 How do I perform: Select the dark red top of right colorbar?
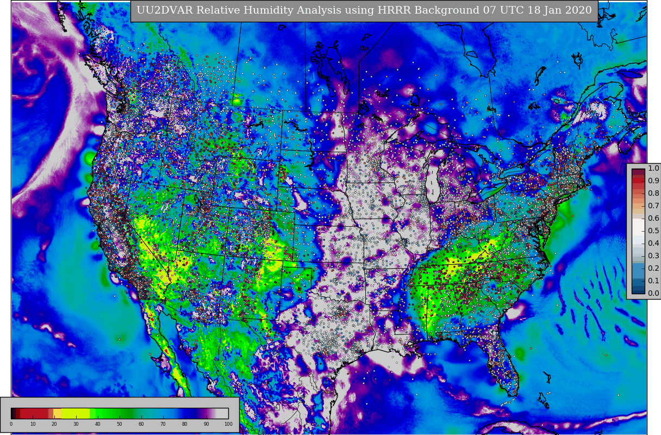[638, 171]
